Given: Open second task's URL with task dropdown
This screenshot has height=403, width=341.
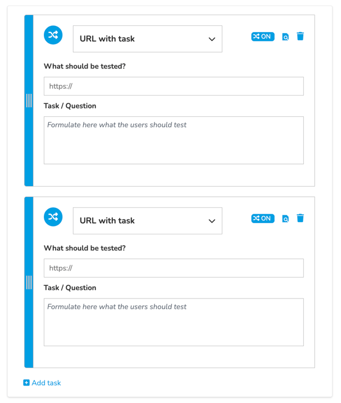Looking at the screenshot, I should pyautogui.click(x=148, y=221).
